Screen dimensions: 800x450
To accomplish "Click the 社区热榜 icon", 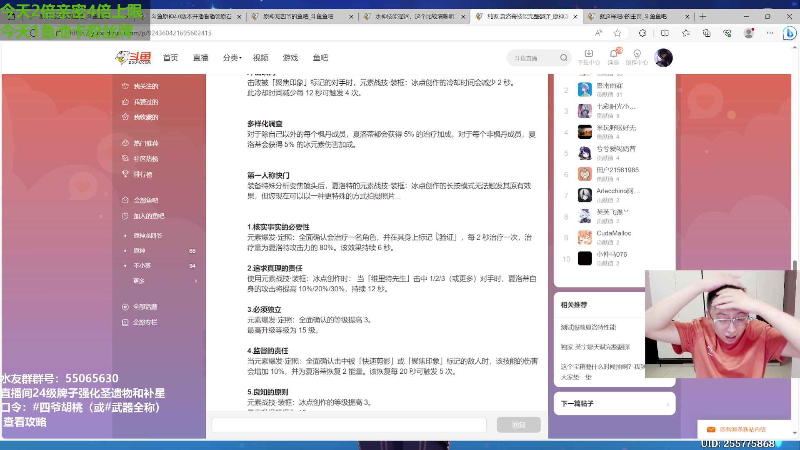I will click(x=126, y=159).
